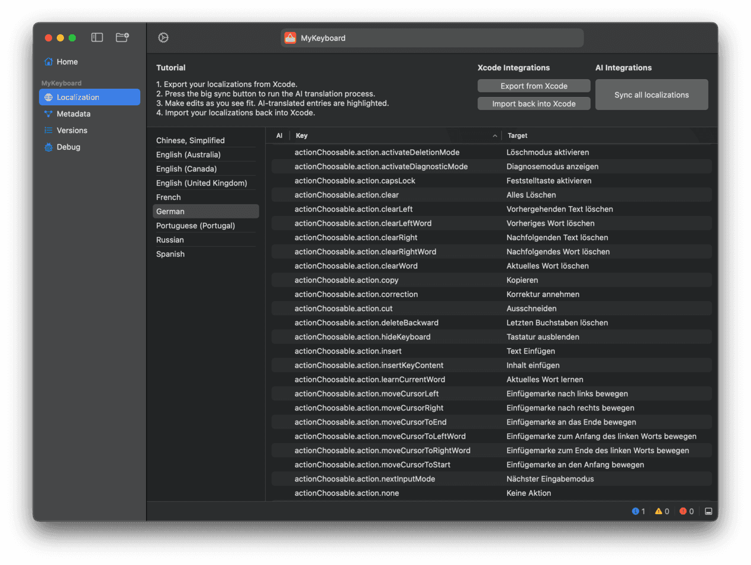
Task: Start Sync all localizations
Action: pos(652,95)
